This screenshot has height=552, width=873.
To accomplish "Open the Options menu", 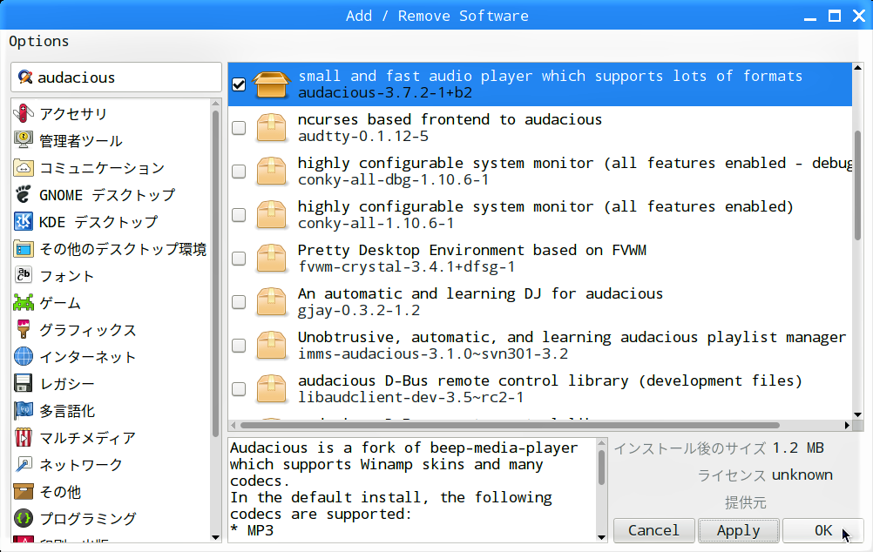I will pos(39,41).
